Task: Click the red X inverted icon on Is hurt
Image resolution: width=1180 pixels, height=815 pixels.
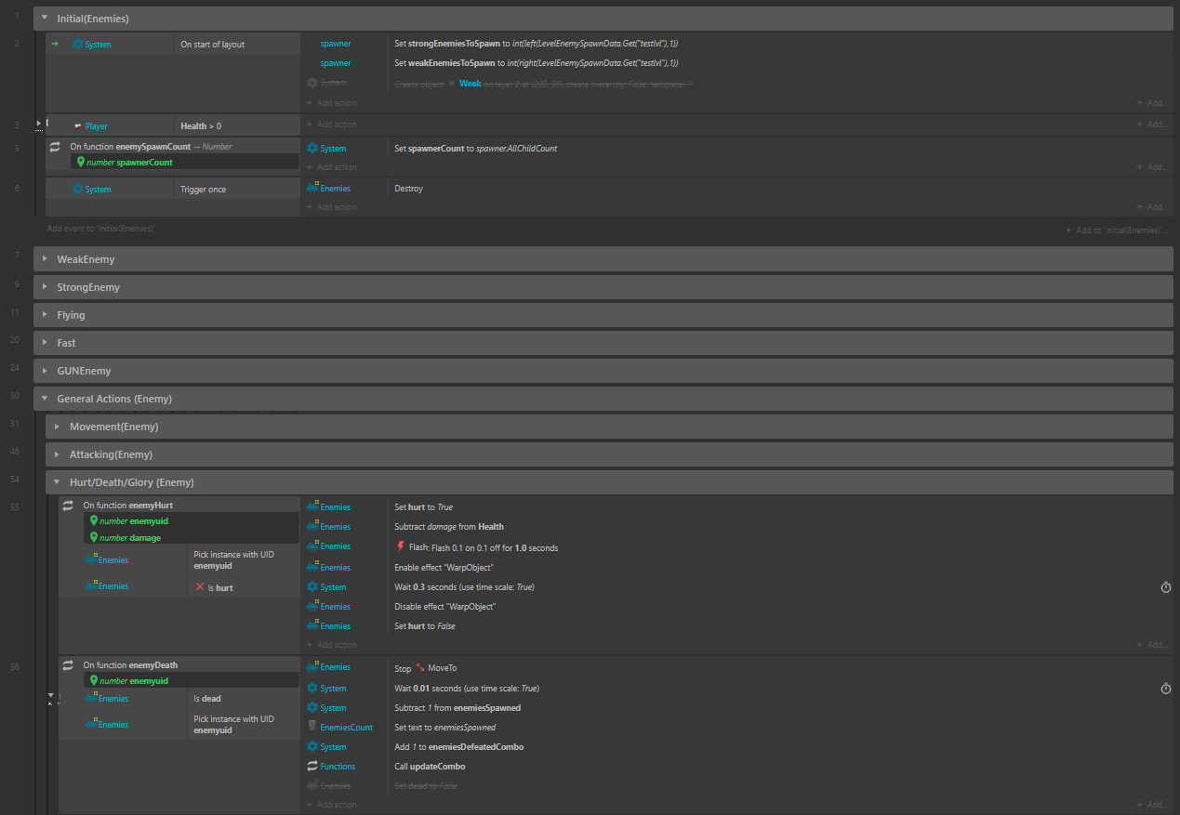Action: pyautogui.click(x=199, y=587)
